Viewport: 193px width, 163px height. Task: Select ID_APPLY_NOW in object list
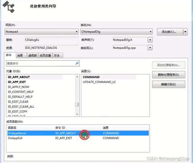tap(18, 87)
